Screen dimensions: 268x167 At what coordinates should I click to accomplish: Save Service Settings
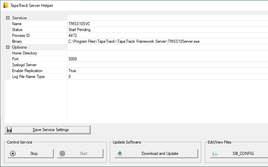pyautogui.click(x=47, y=130)
